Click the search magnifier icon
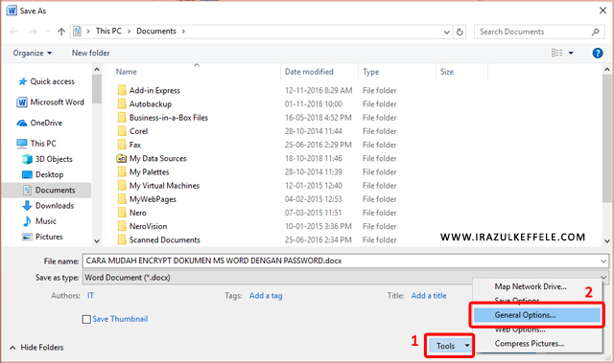This screenshot has height=363, width=614. (x=595, y=32)
